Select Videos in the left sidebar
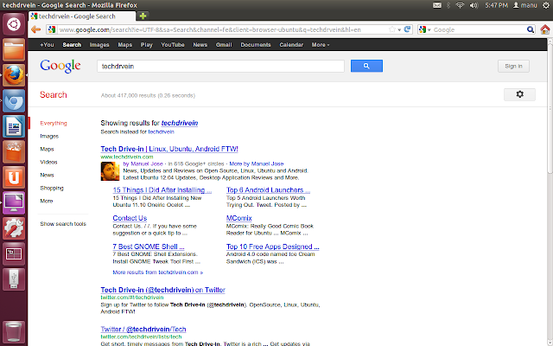 click(48, 162)
